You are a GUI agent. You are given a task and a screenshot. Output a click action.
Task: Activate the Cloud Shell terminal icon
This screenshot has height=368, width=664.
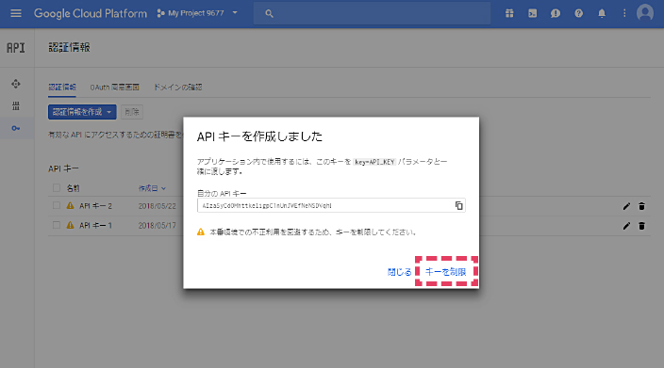[532, 13]
